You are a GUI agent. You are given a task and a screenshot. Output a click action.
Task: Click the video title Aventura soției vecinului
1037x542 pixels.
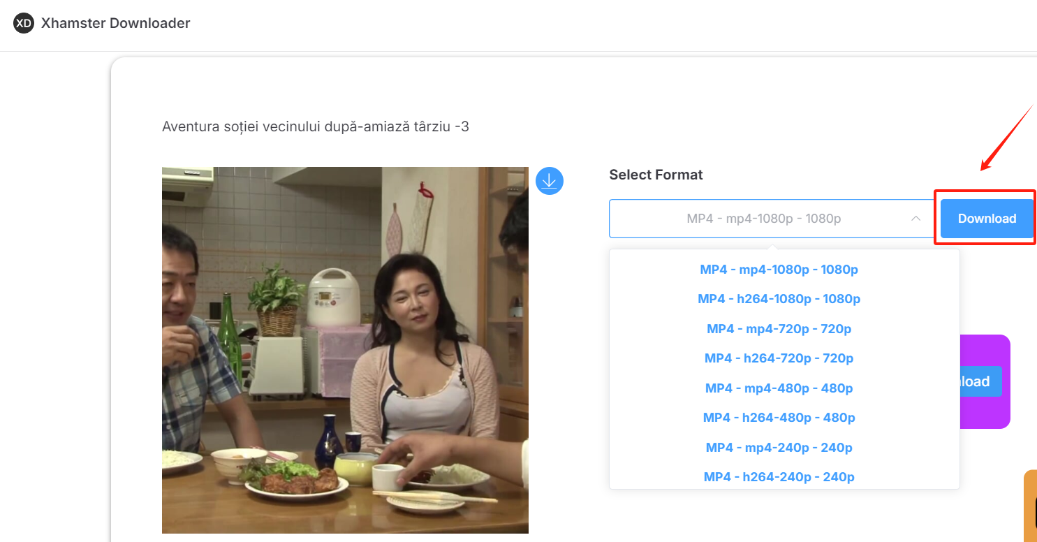click(315, 126)
